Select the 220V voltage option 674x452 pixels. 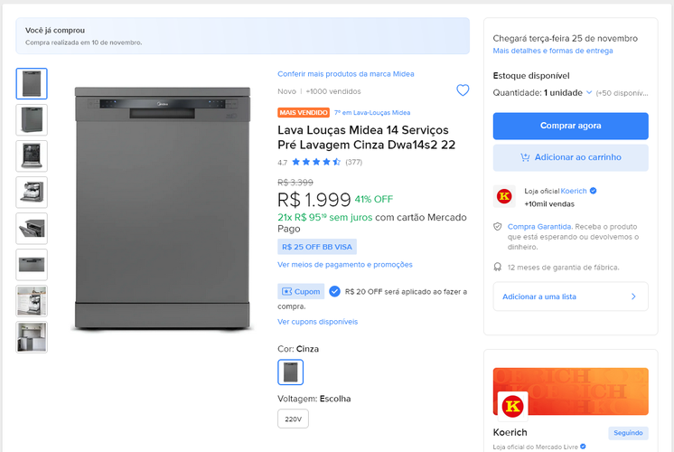[x=293, y=419]
